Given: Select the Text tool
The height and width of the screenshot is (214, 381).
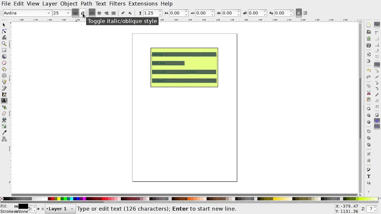Looking at the screenshot, I should [x=4, y=101].
